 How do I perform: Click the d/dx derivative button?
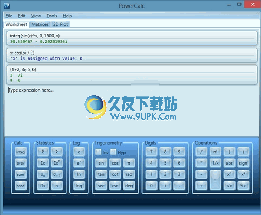(21, 163)
